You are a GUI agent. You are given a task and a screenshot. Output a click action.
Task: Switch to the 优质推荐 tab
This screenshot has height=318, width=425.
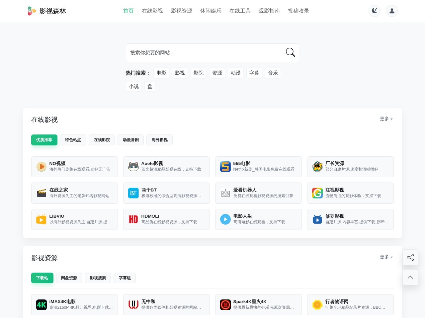(x=44, y=140)
